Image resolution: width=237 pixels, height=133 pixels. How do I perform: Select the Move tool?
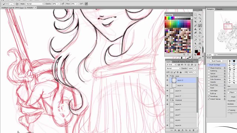200,15
